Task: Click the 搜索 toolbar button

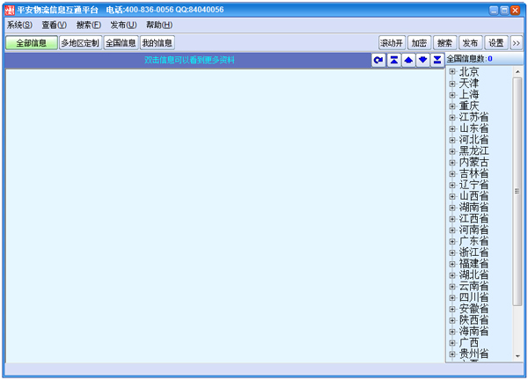Action: coord(444,43)
